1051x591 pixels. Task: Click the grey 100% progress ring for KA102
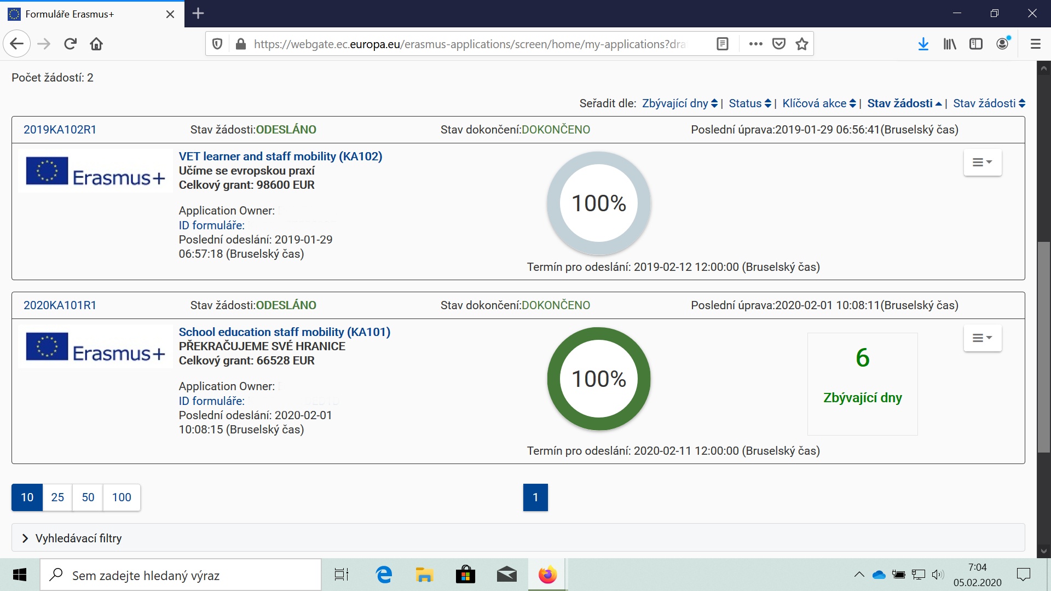[599, 203]
